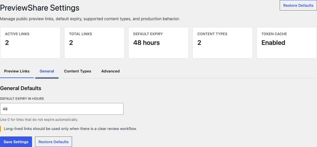Click the Token Cache Enabled card

tap(287, 43)
